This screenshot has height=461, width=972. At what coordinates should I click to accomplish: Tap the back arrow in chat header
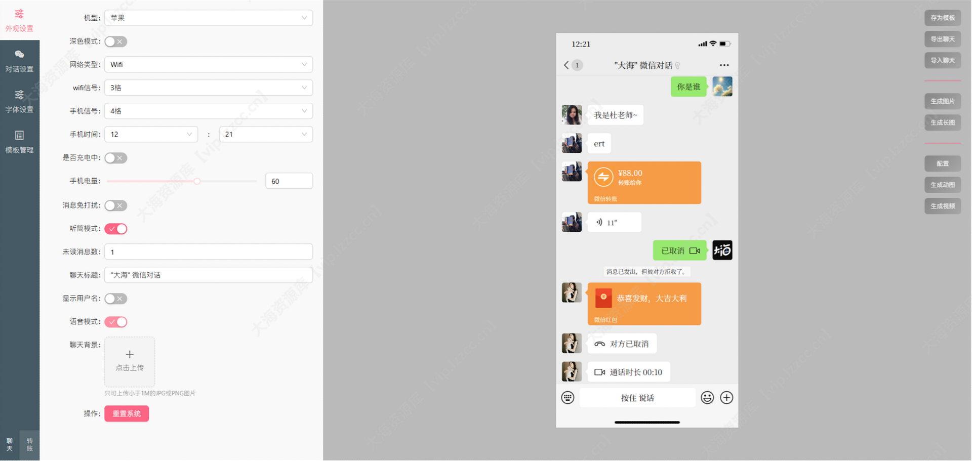coord(566,65)
